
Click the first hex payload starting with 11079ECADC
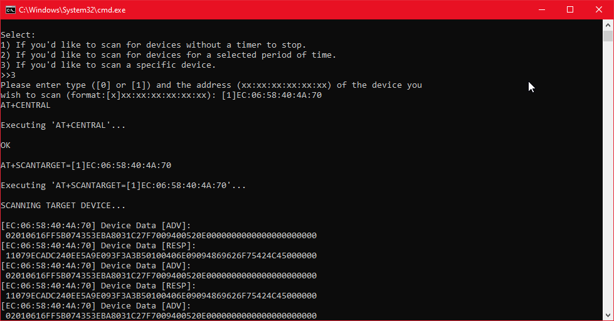pyautogui.click(x=161, y=256)
